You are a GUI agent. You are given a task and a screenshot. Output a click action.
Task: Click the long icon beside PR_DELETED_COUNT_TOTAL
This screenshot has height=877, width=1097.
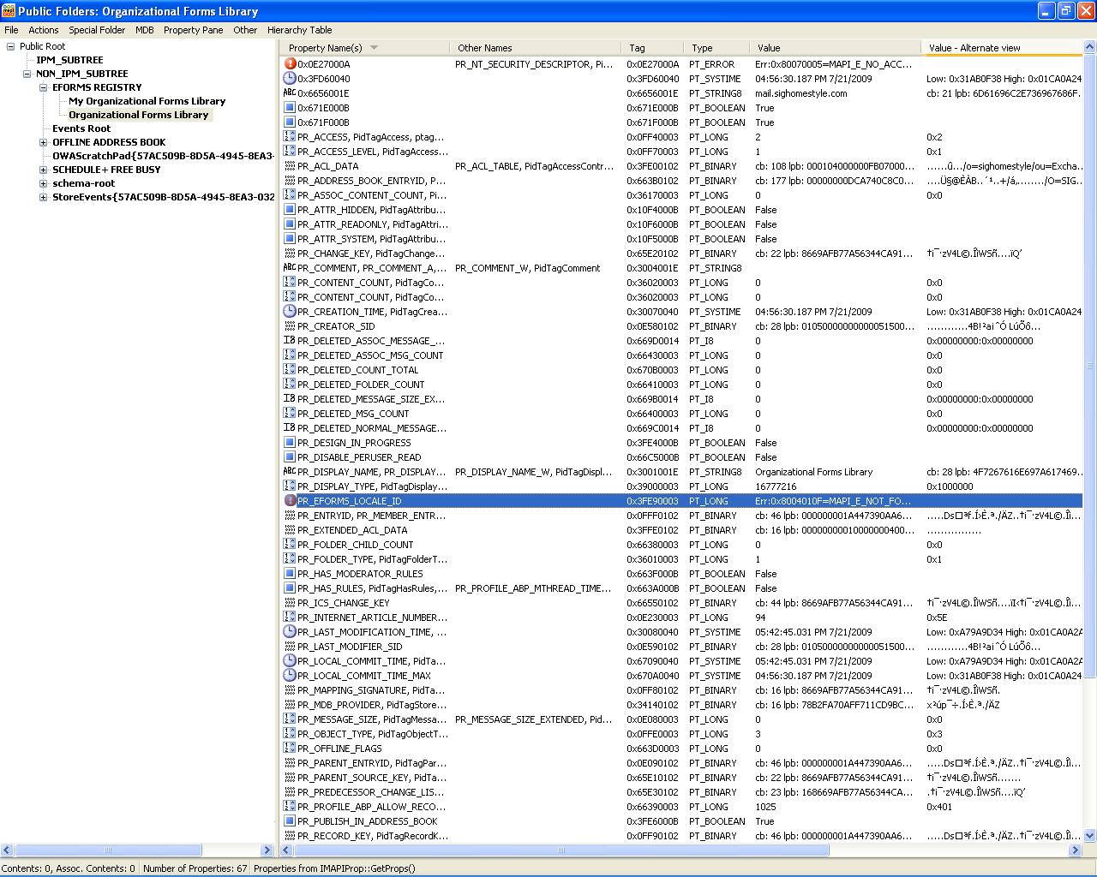[x=290, y=370]
